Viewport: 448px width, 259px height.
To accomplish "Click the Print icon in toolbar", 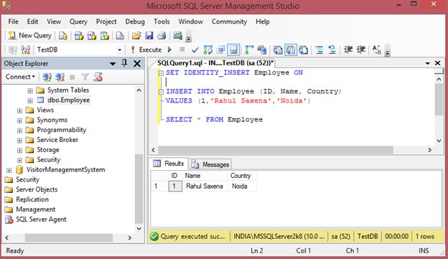I will [x=162, y=36].
